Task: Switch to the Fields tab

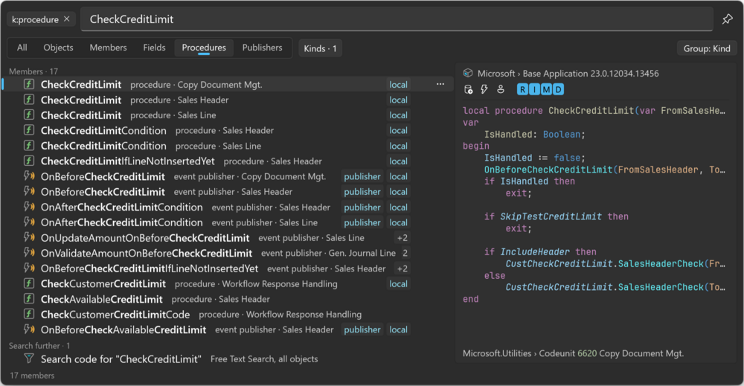Action: click(154, 48)
